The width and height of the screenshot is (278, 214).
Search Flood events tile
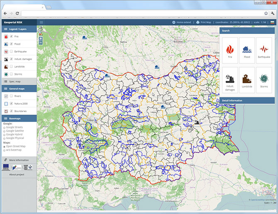coord(247,50)
